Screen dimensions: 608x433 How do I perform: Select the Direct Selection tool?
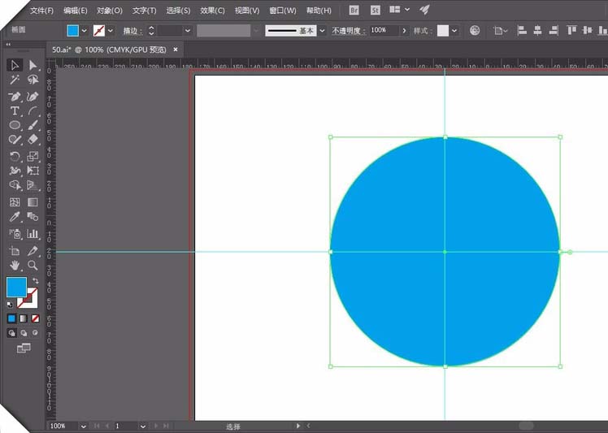click(33, 65)
